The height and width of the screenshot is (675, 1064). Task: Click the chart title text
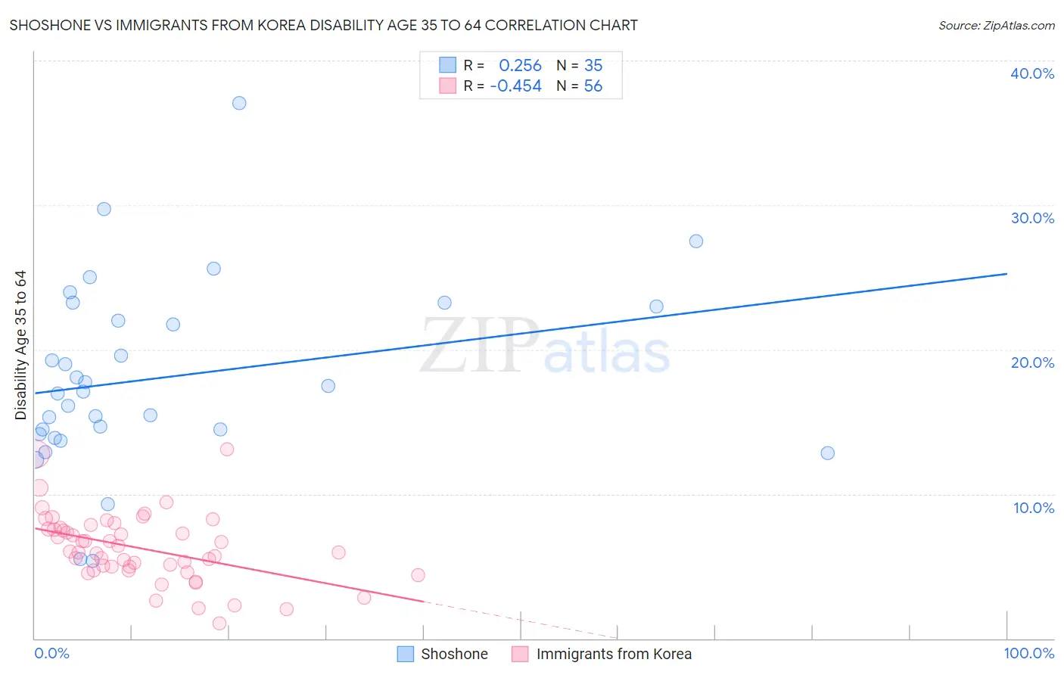pyautogui.click(x=324, y=25)
